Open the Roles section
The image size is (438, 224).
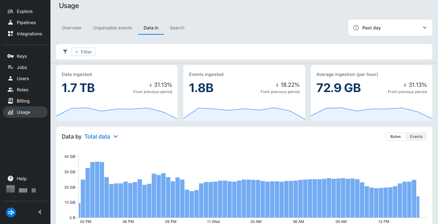tap(11, 90)
